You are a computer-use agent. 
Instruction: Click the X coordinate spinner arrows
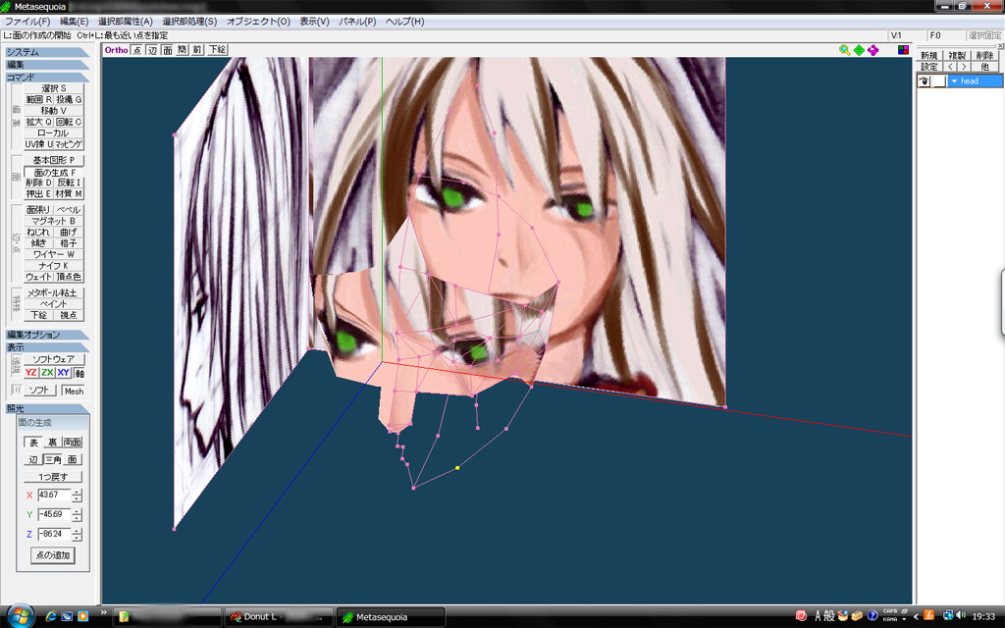pyautogui.click(x=77, y=496)
